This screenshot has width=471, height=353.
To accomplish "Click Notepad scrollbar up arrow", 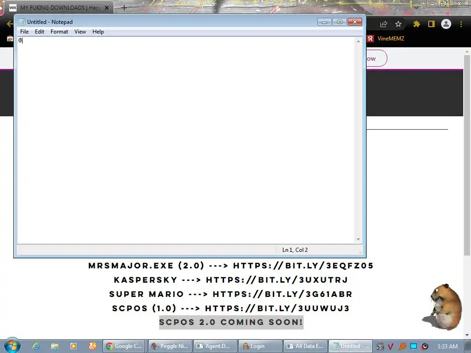I will pyautogui.click(x=358, y=41).
